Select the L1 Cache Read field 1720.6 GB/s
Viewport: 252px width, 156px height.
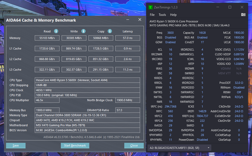tap(47, 49)
